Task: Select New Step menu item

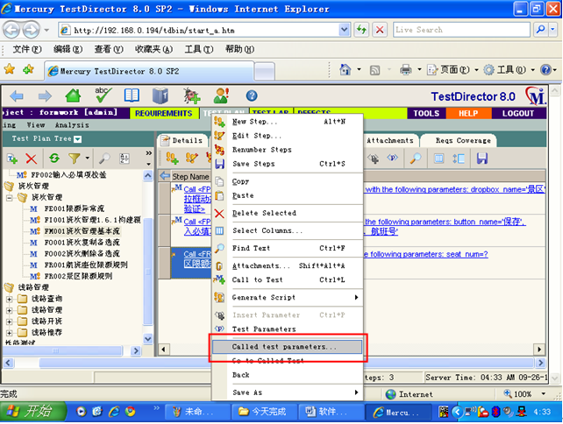Action: click(288, 122)
